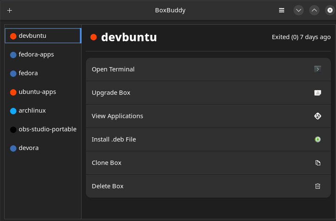Click the applications icon in View Applications row
The image size is (336, 221).
(317, 116)
